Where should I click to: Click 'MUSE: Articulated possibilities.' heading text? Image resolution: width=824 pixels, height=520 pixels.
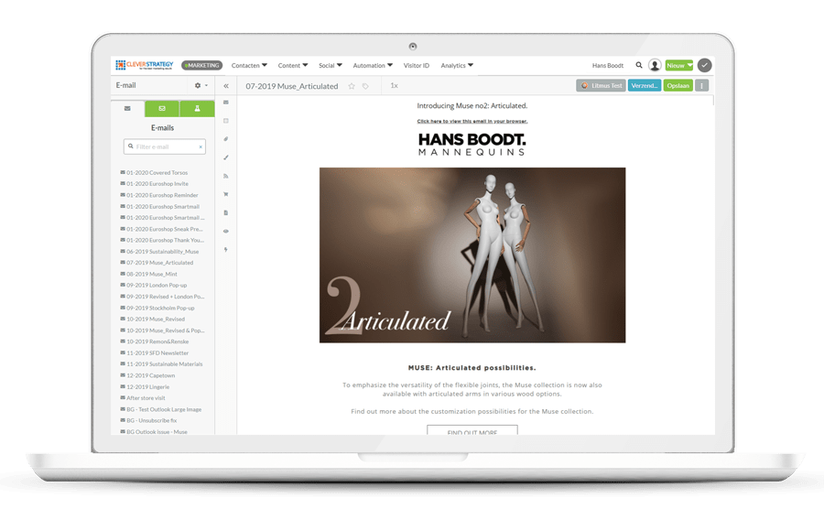pos(472,368)
